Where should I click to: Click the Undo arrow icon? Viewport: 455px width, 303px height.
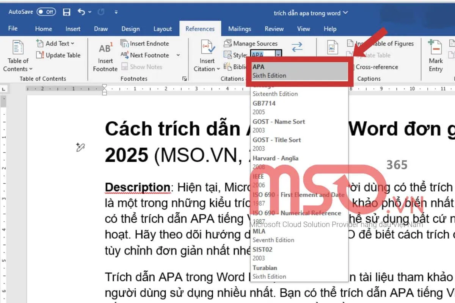pyautogui.click(x=82, y=12)
